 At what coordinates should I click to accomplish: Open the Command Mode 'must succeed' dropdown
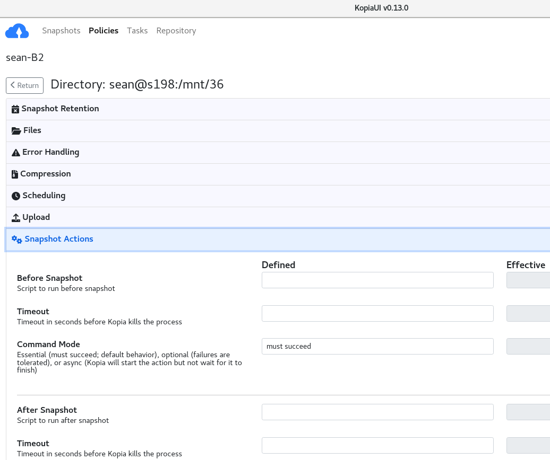(377, 346)
